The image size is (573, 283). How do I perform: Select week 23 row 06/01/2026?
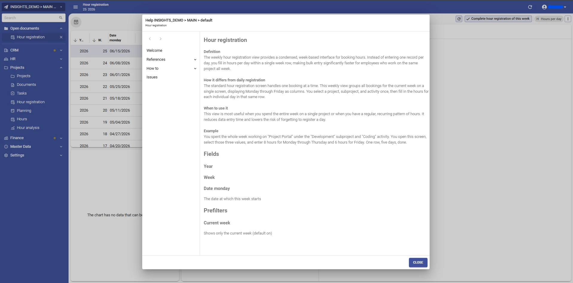pos(107,75)
